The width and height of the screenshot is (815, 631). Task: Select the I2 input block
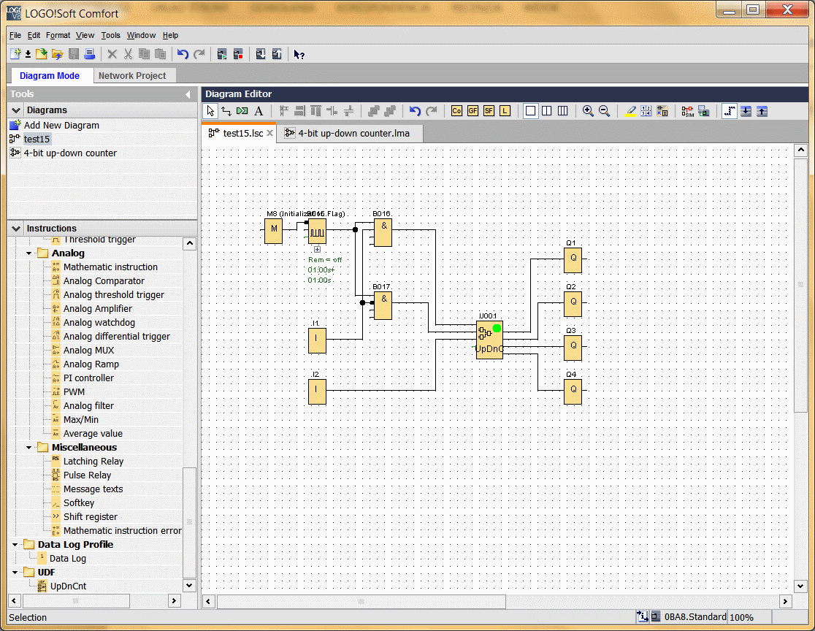317,391
